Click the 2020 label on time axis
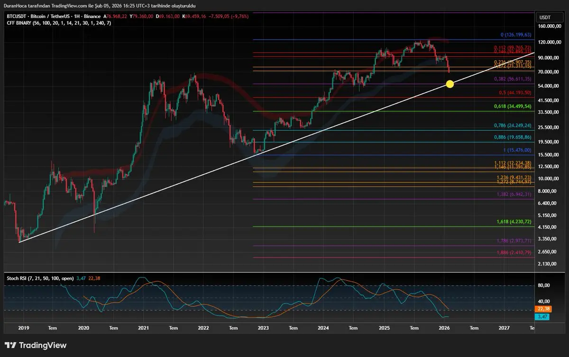Viewport: 569px width, 357px height. coord(83,328)
